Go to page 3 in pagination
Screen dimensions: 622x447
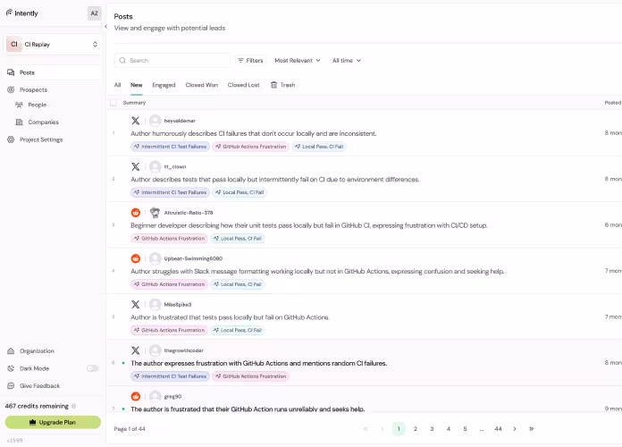point(432,429)
